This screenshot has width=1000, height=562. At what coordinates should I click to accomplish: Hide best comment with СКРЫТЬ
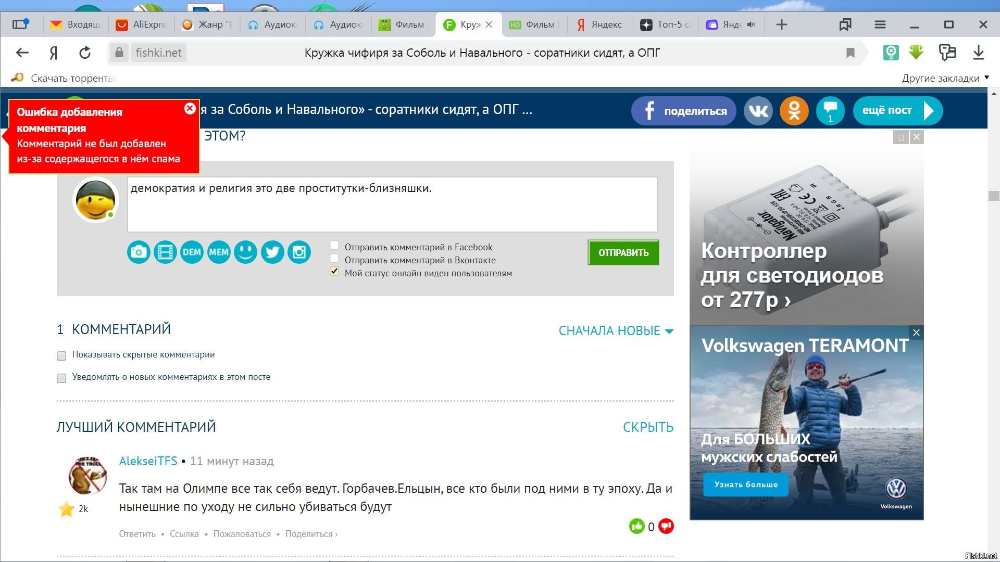pyautogui.click(x=648, y=427)
